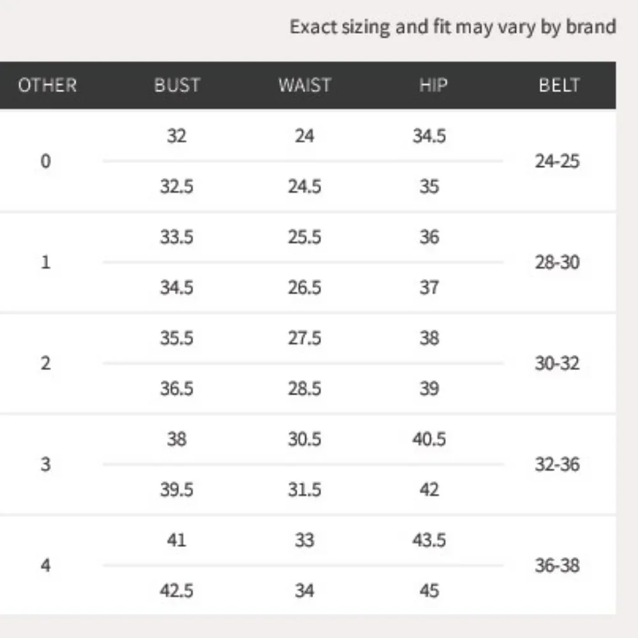Click the 36-38 belt size cell

(557, 565)
